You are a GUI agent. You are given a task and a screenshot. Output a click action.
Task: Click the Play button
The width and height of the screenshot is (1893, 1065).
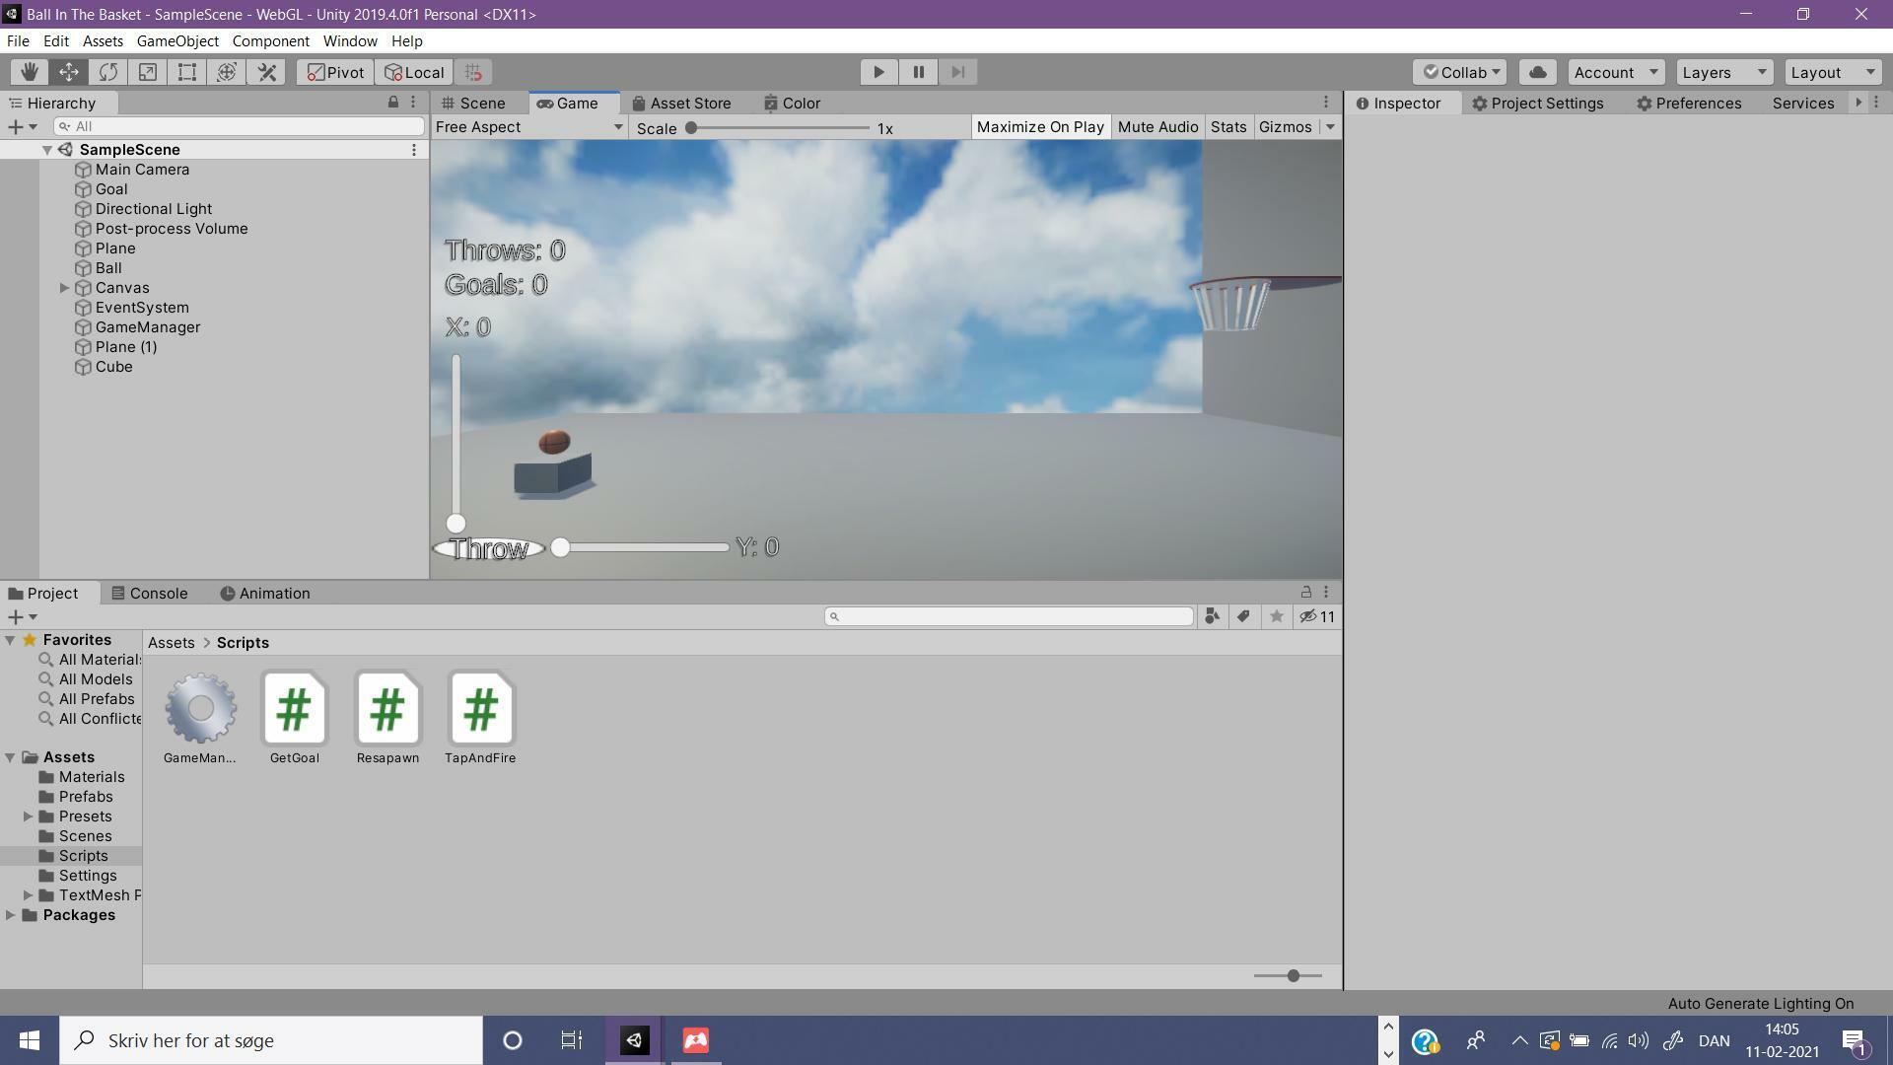pos(878,72)
